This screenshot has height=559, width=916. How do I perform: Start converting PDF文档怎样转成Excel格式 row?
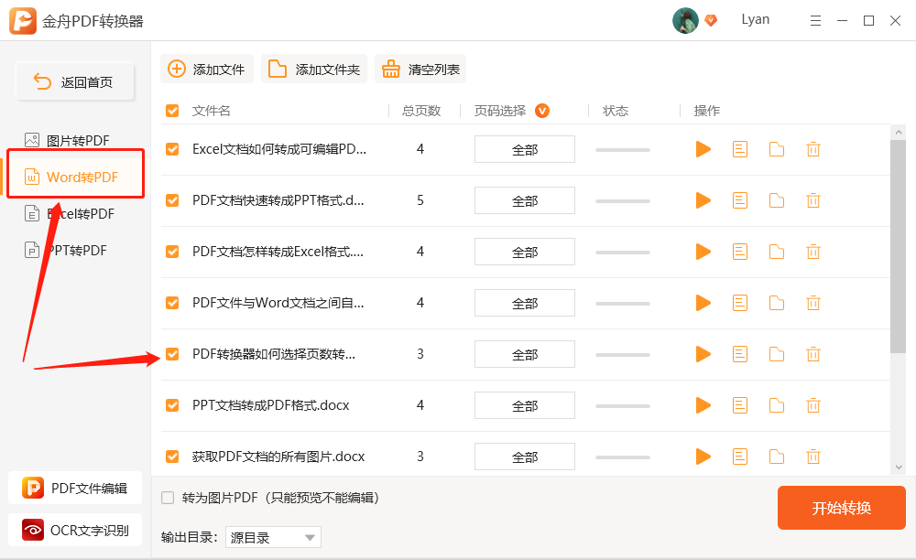point(703,253)
